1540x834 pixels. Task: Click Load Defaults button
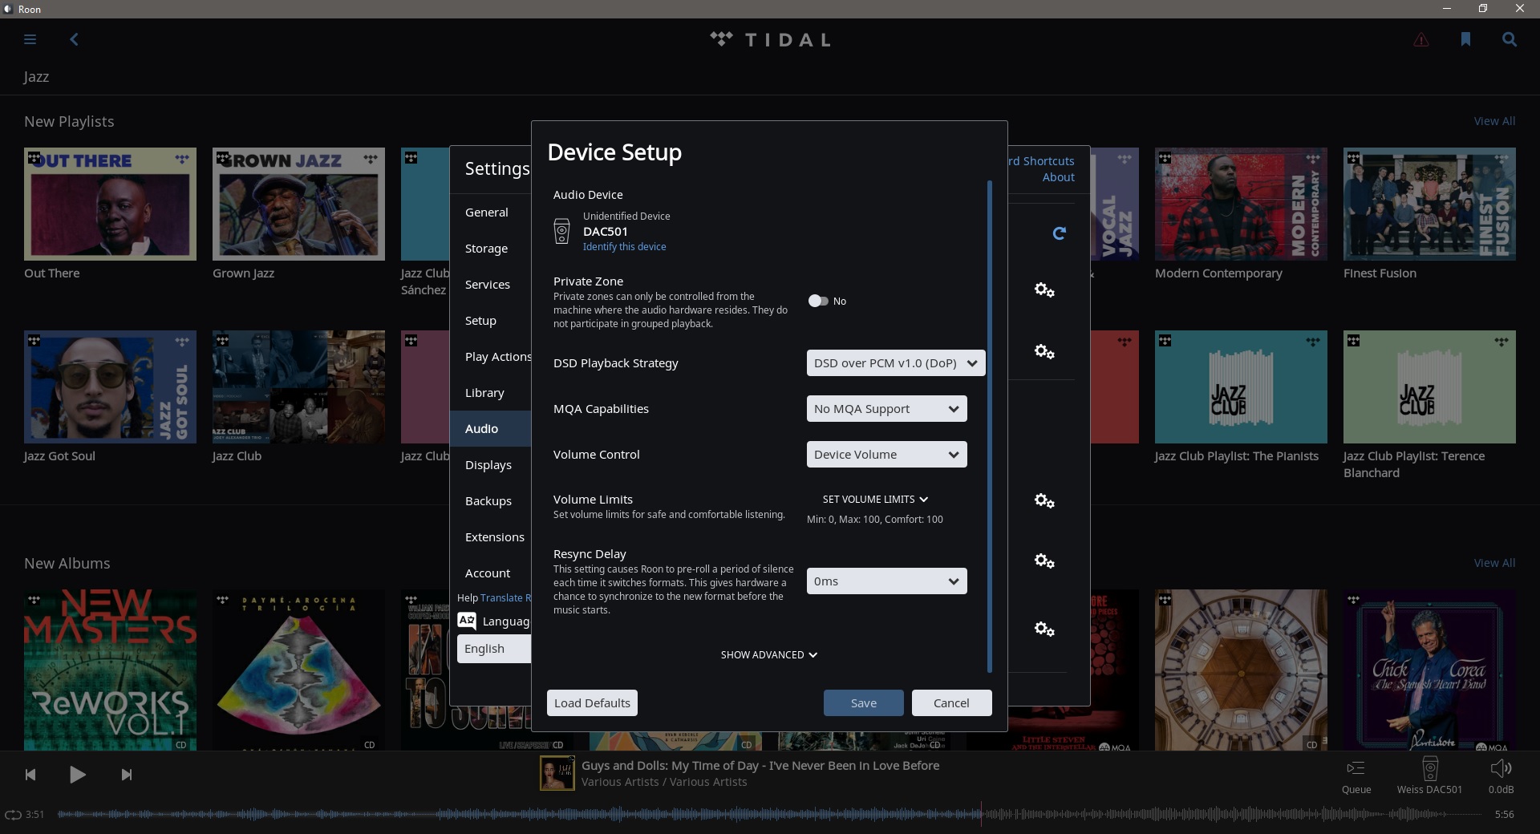(x=592, y=703)
